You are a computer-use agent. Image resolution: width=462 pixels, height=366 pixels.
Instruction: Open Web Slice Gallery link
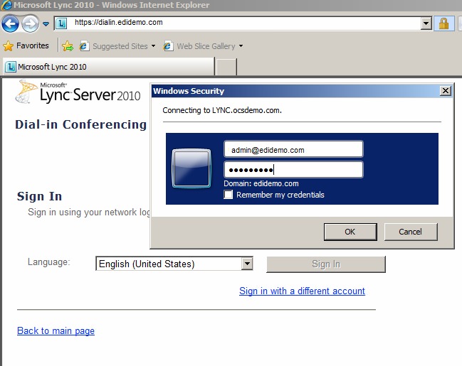pos(206,46)
